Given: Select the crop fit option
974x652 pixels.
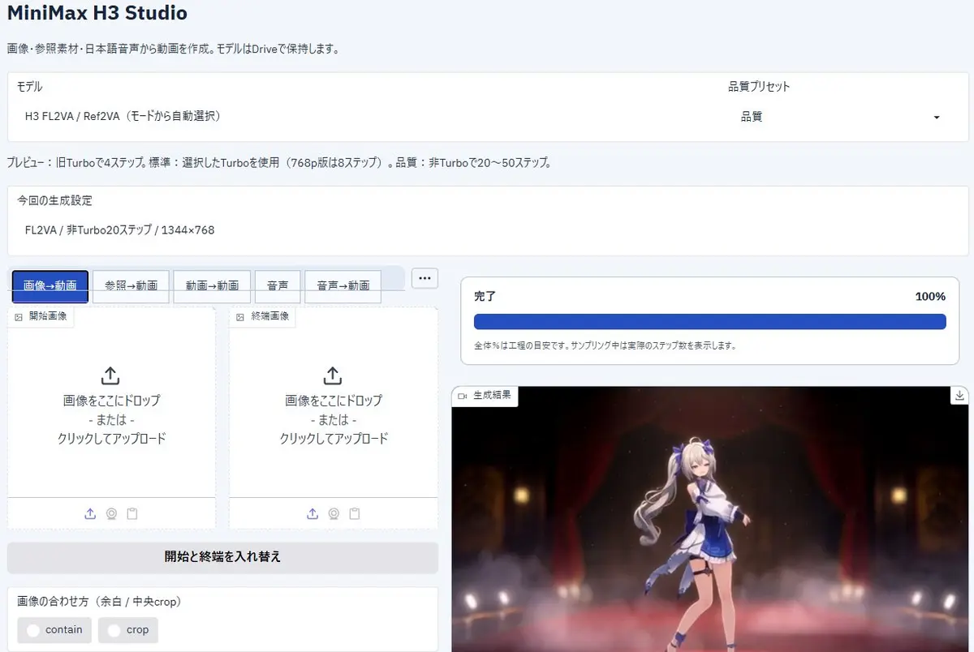Looking at the screenshot, I should click(128, 630).
